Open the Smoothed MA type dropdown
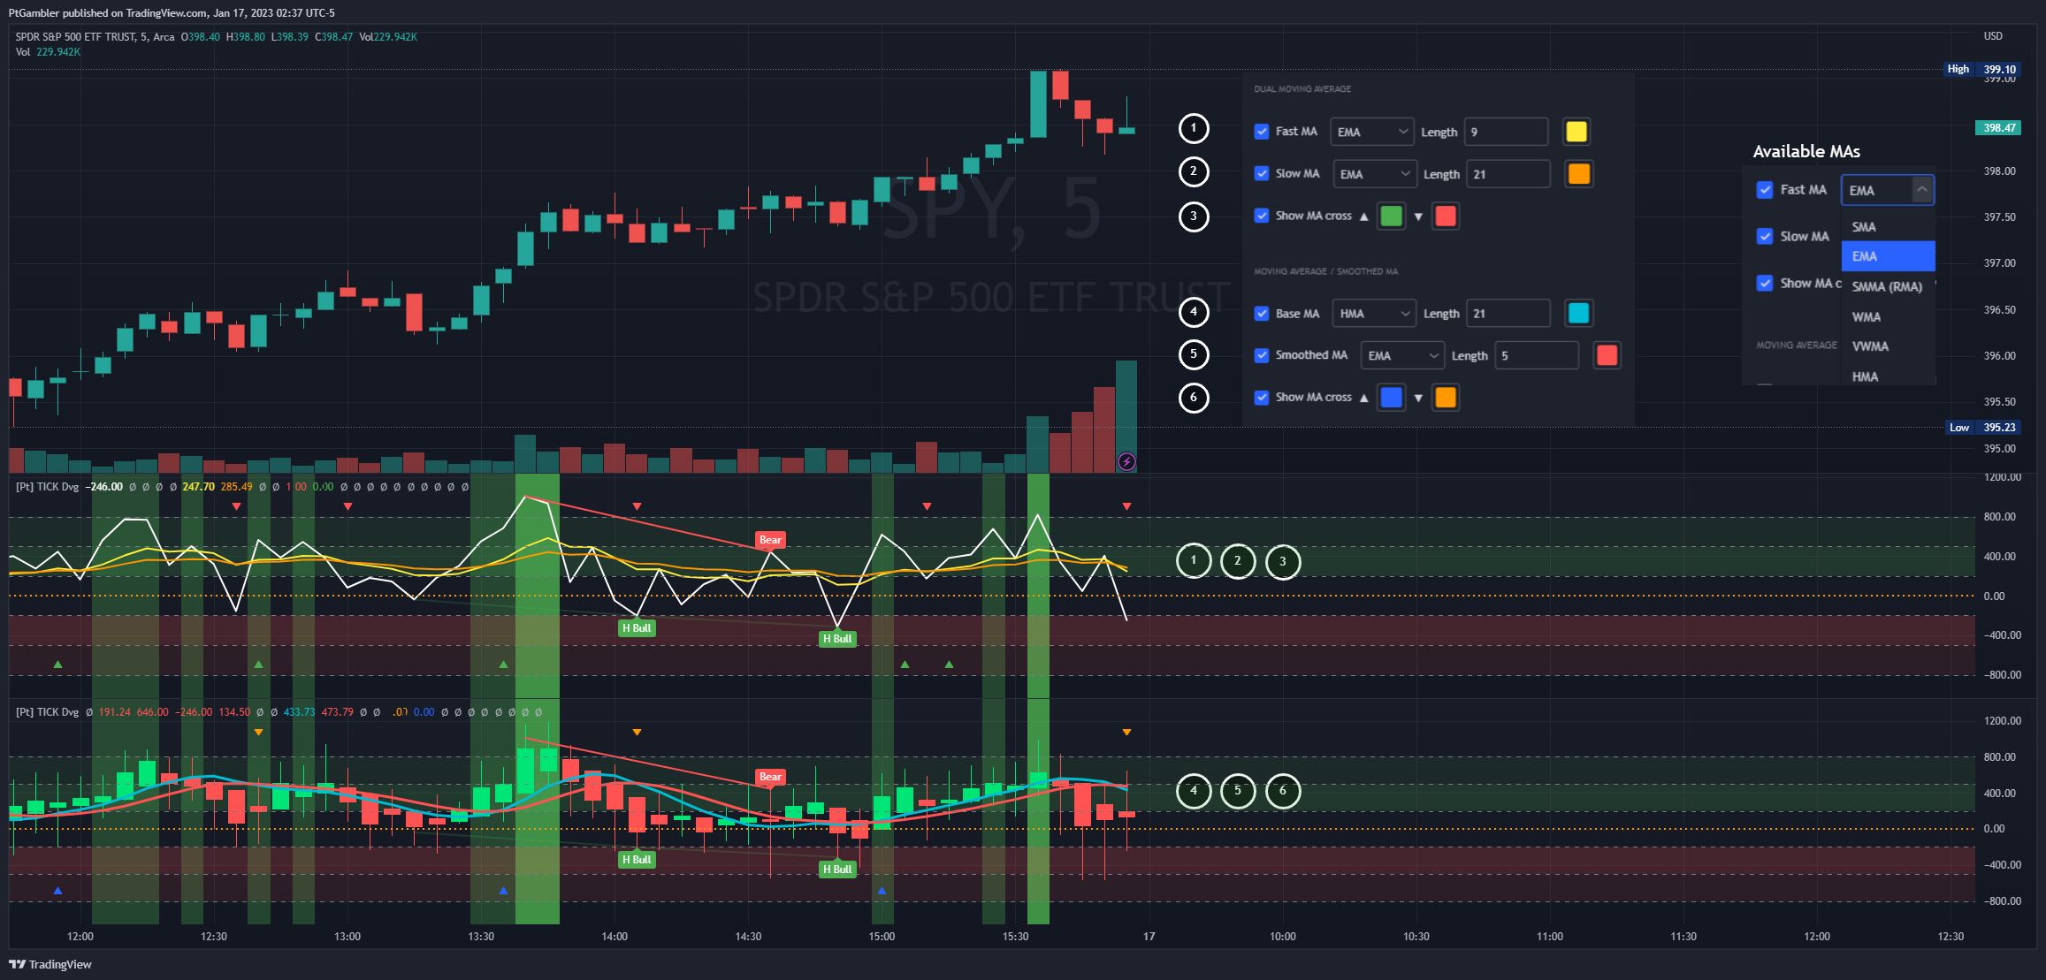2046x980 pixels. coord(1402,355)
